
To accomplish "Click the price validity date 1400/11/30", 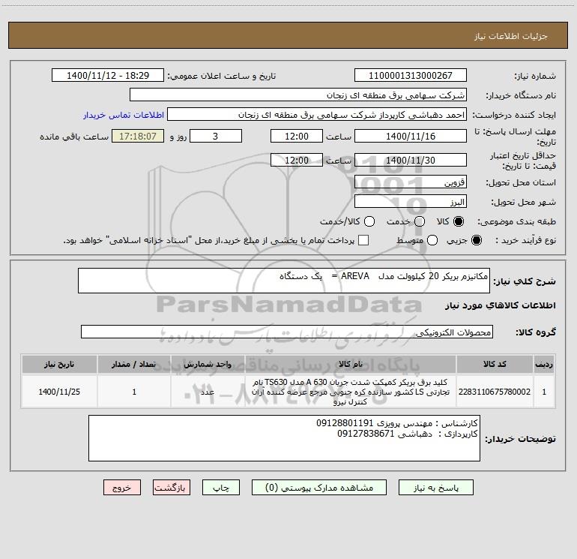I will [x=411, y=160].
